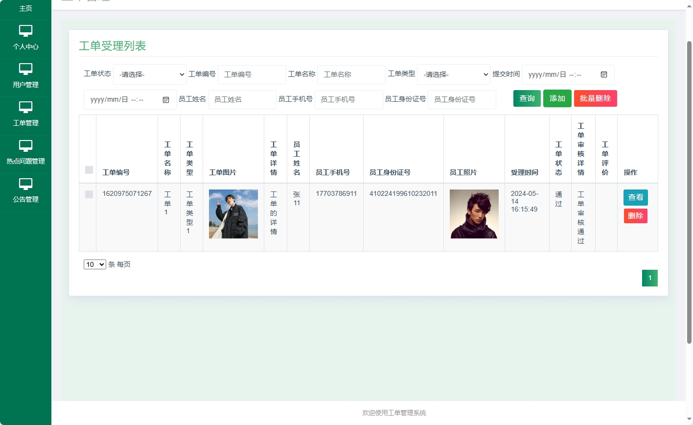
Task: Click the red 批量删除 bulk delete button
Action: point(595,98)
